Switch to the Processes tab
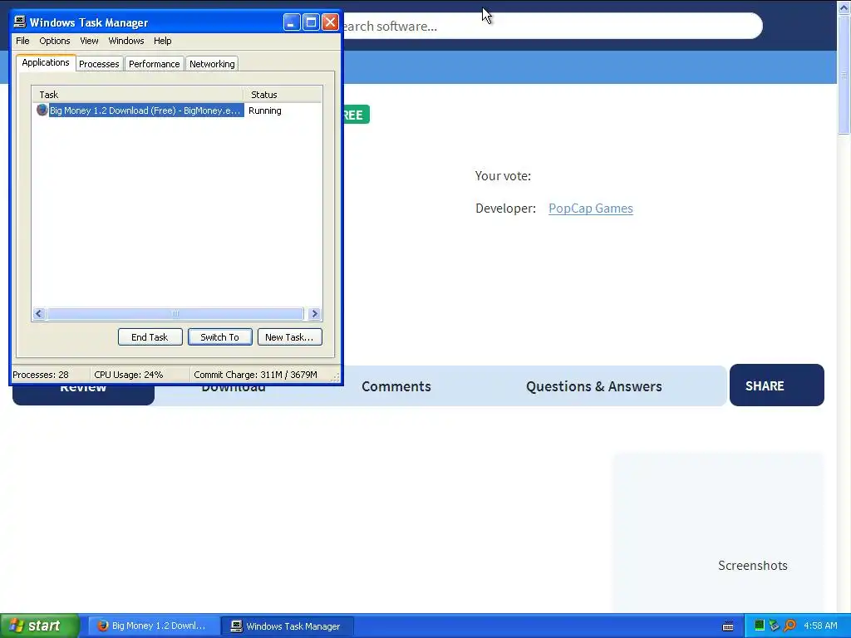 (99, 64)
